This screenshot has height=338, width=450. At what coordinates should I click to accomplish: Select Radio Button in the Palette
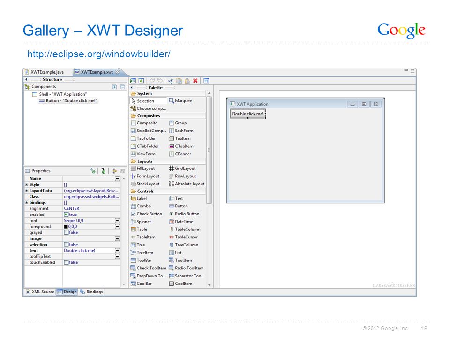click(x=184, y=214)
